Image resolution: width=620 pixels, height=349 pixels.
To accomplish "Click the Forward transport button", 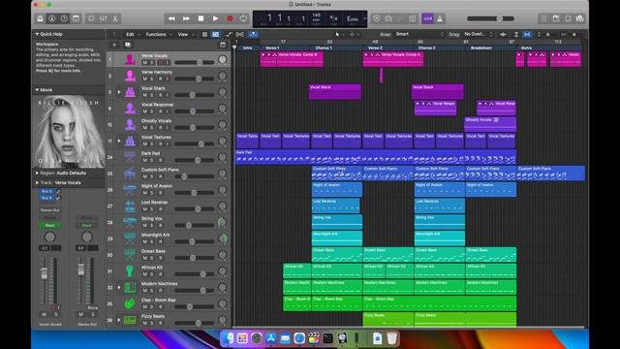I will click(x=186, y=18).
